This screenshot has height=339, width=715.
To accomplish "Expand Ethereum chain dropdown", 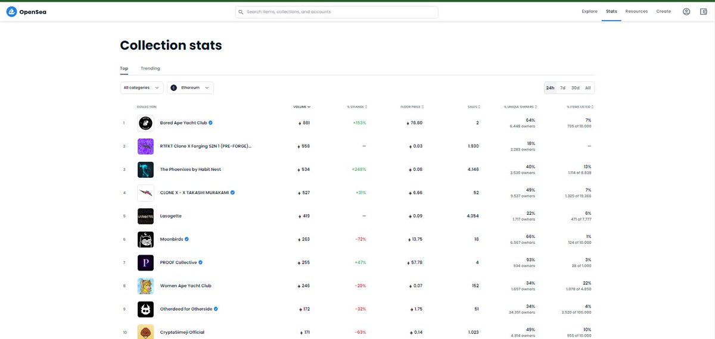I will [191, 87].
